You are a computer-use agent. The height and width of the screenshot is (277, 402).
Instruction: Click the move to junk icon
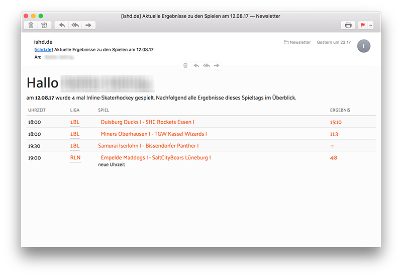(44, 25)
